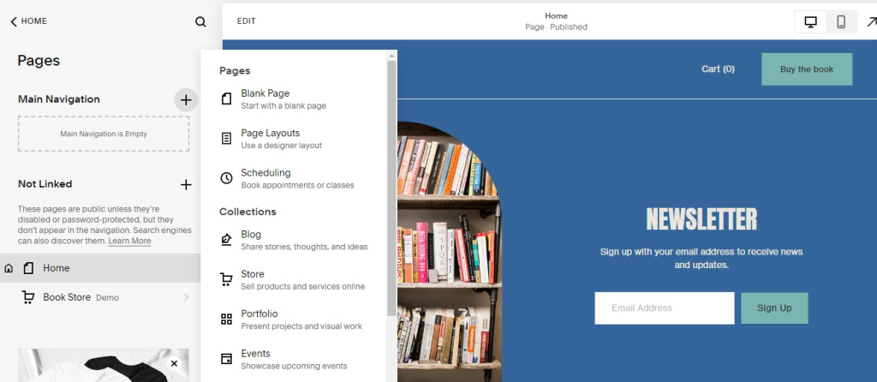Click the newsletter signup description text
The image size is (877, 382).
701,259
